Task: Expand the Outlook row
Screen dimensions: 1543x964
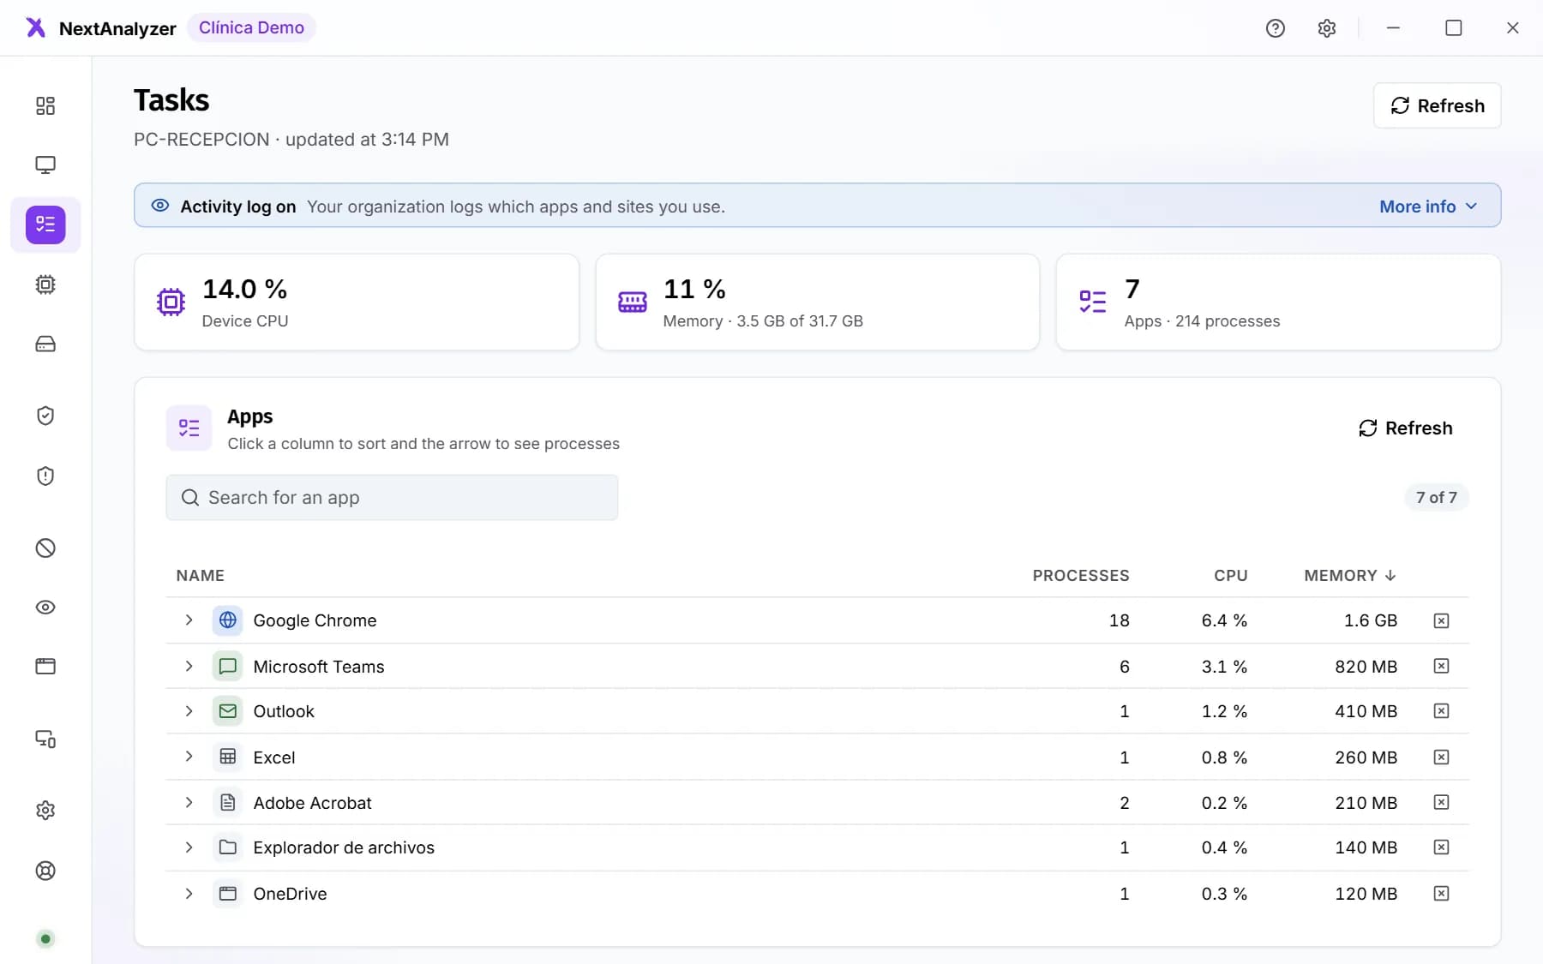Action: [x=189, y=711]
